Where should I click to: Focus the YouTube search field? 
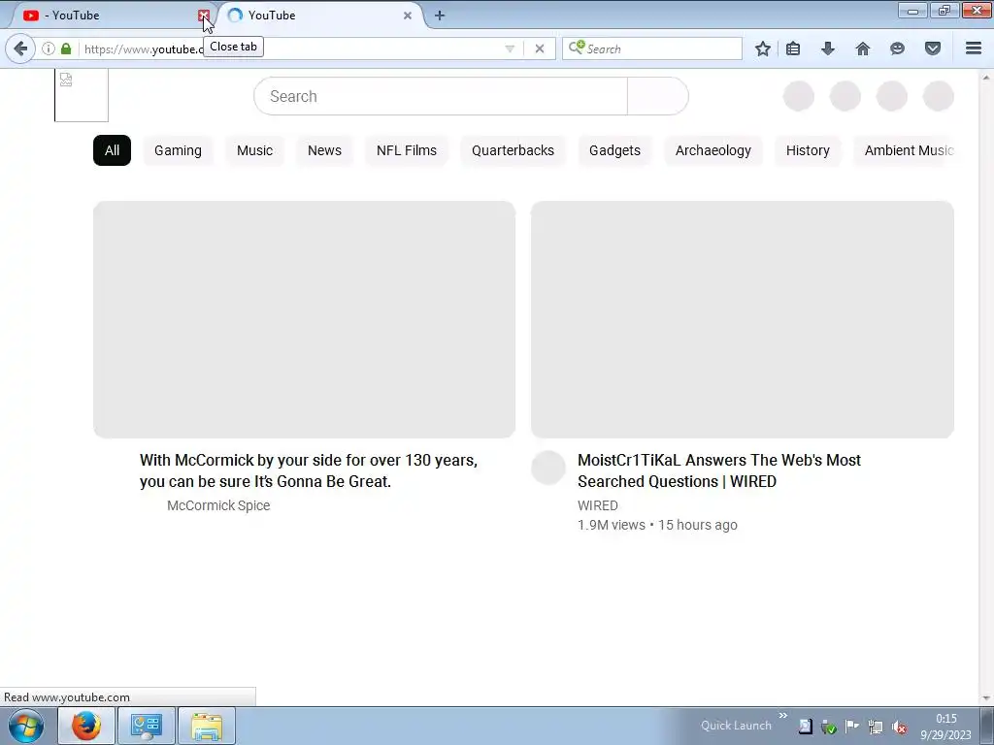coord(441,96)
